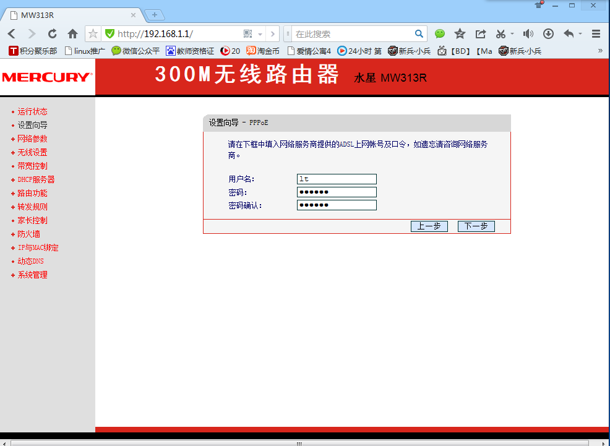Focus the 密码 password field
Viewport: 610px width, 446px height.
(337, 192)
